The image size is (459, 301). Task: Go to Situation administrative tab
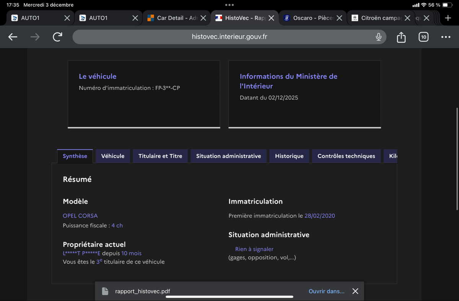228,156
